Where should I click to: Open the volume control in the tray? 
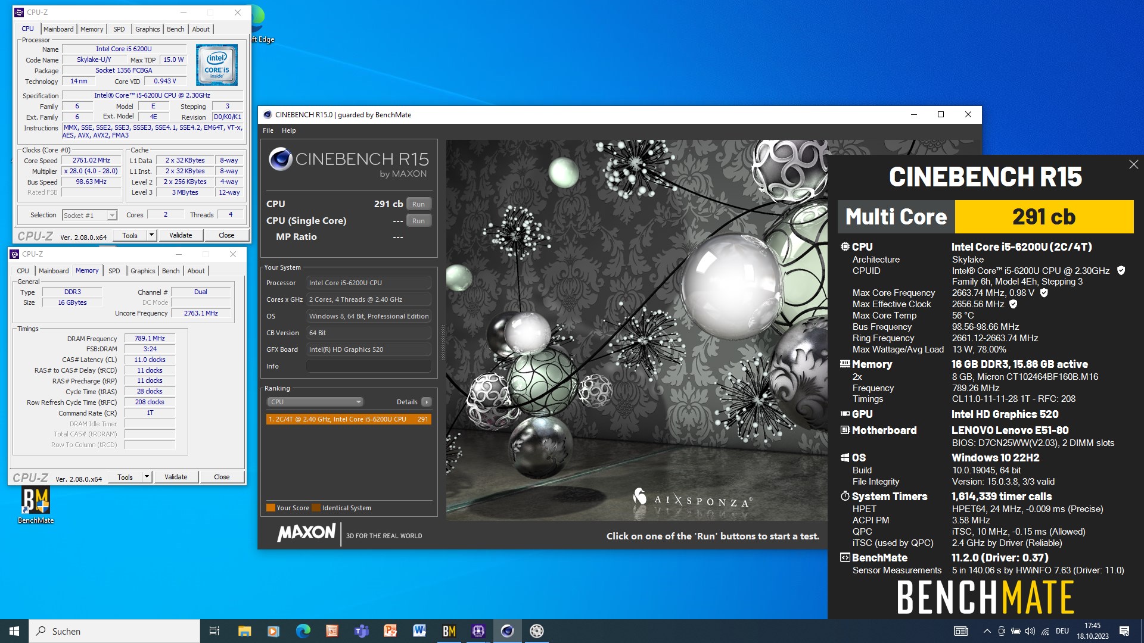[1030, 631]
